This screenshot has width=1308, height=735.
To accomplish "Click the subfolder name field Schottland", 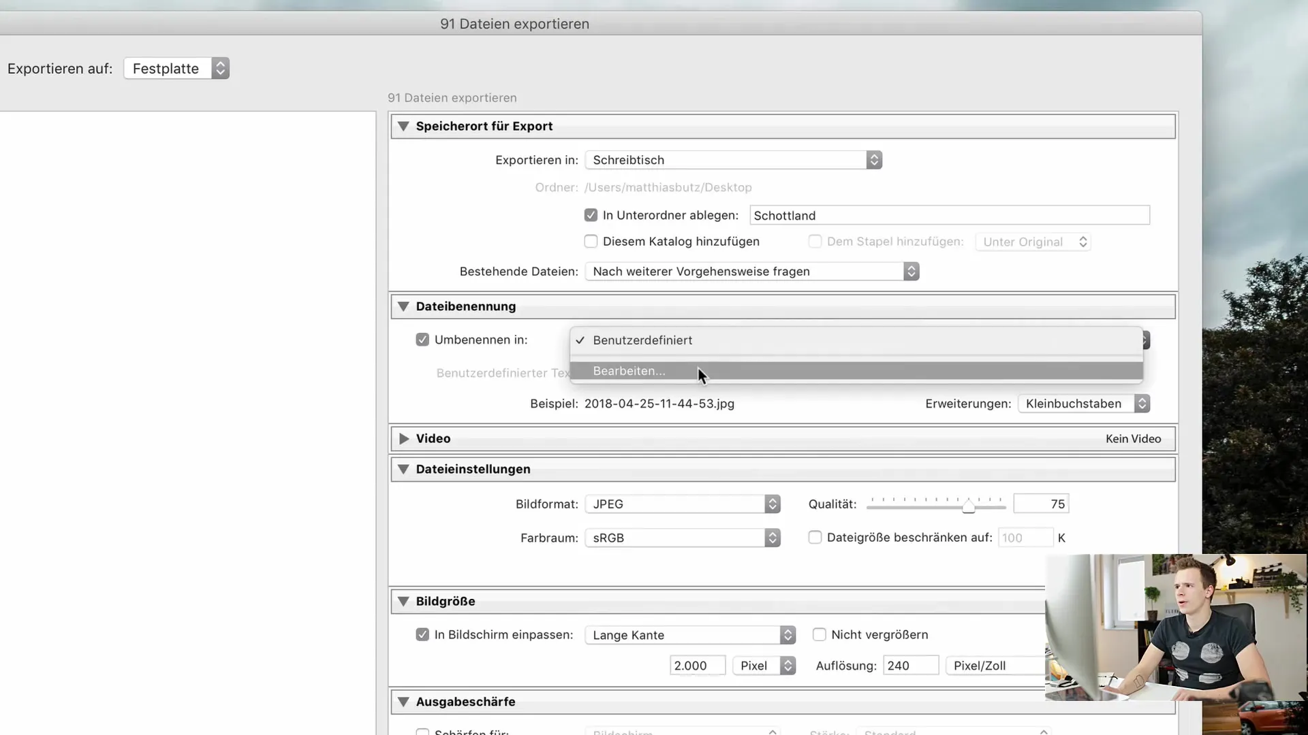I will tap(950, 216).
